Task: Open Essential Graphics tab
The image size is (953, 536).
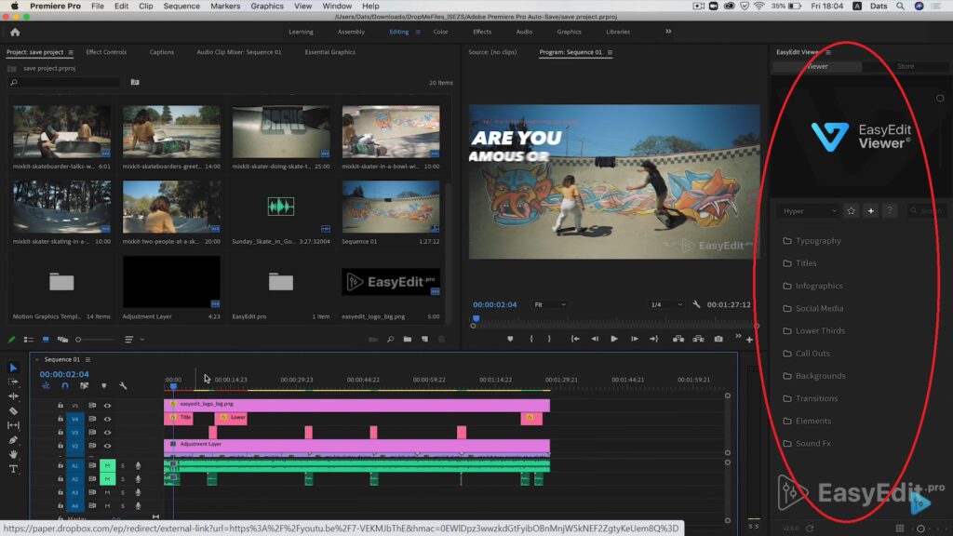Action: click(x=330, y=52)
